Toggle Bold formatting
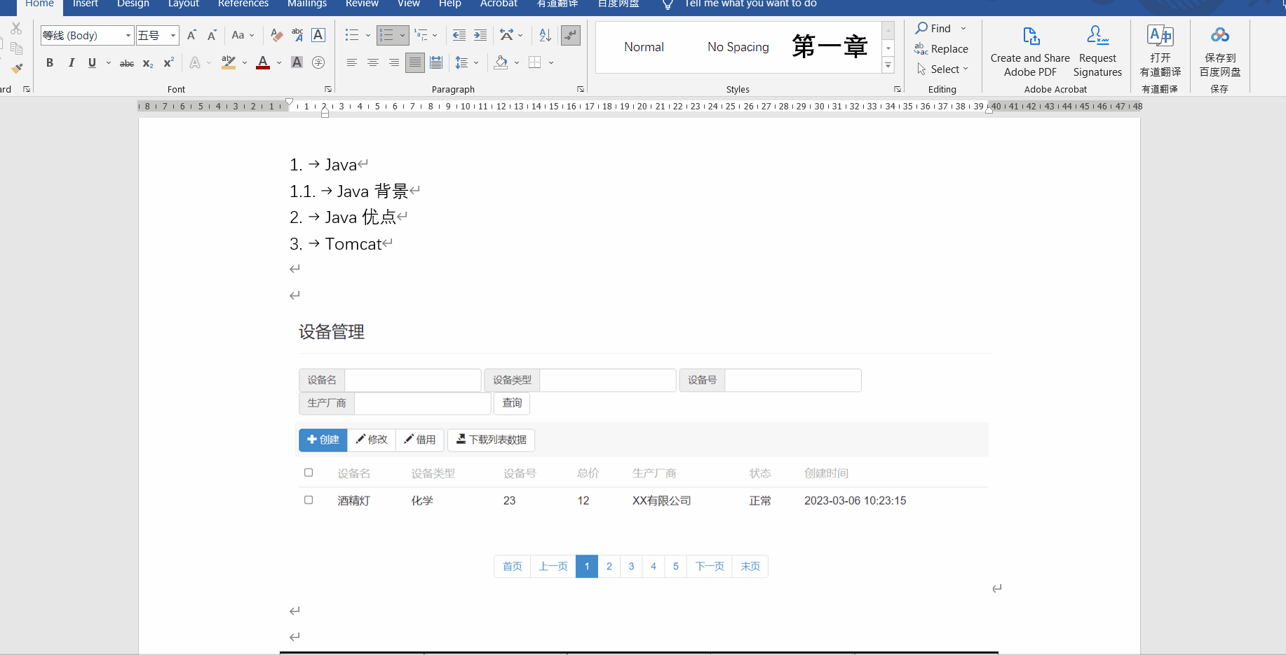The width and height of the screenshot is (1286, 655). click(50, 63)
